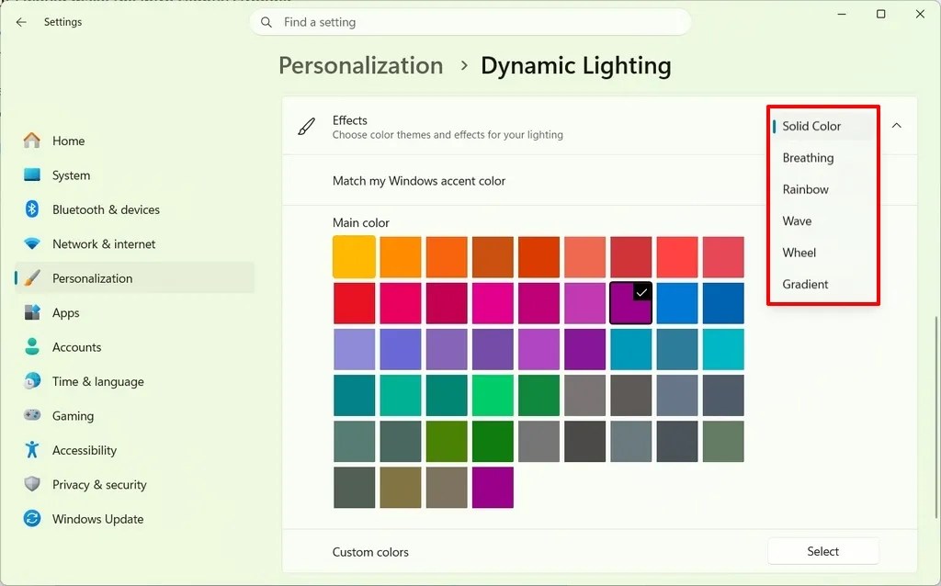
Task: Open Apps settings page
Action: 134,312
